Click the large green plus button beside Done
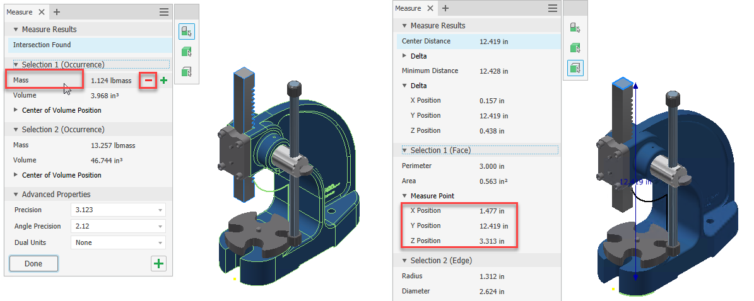The image size is (754, 301). tap(158, 264)
